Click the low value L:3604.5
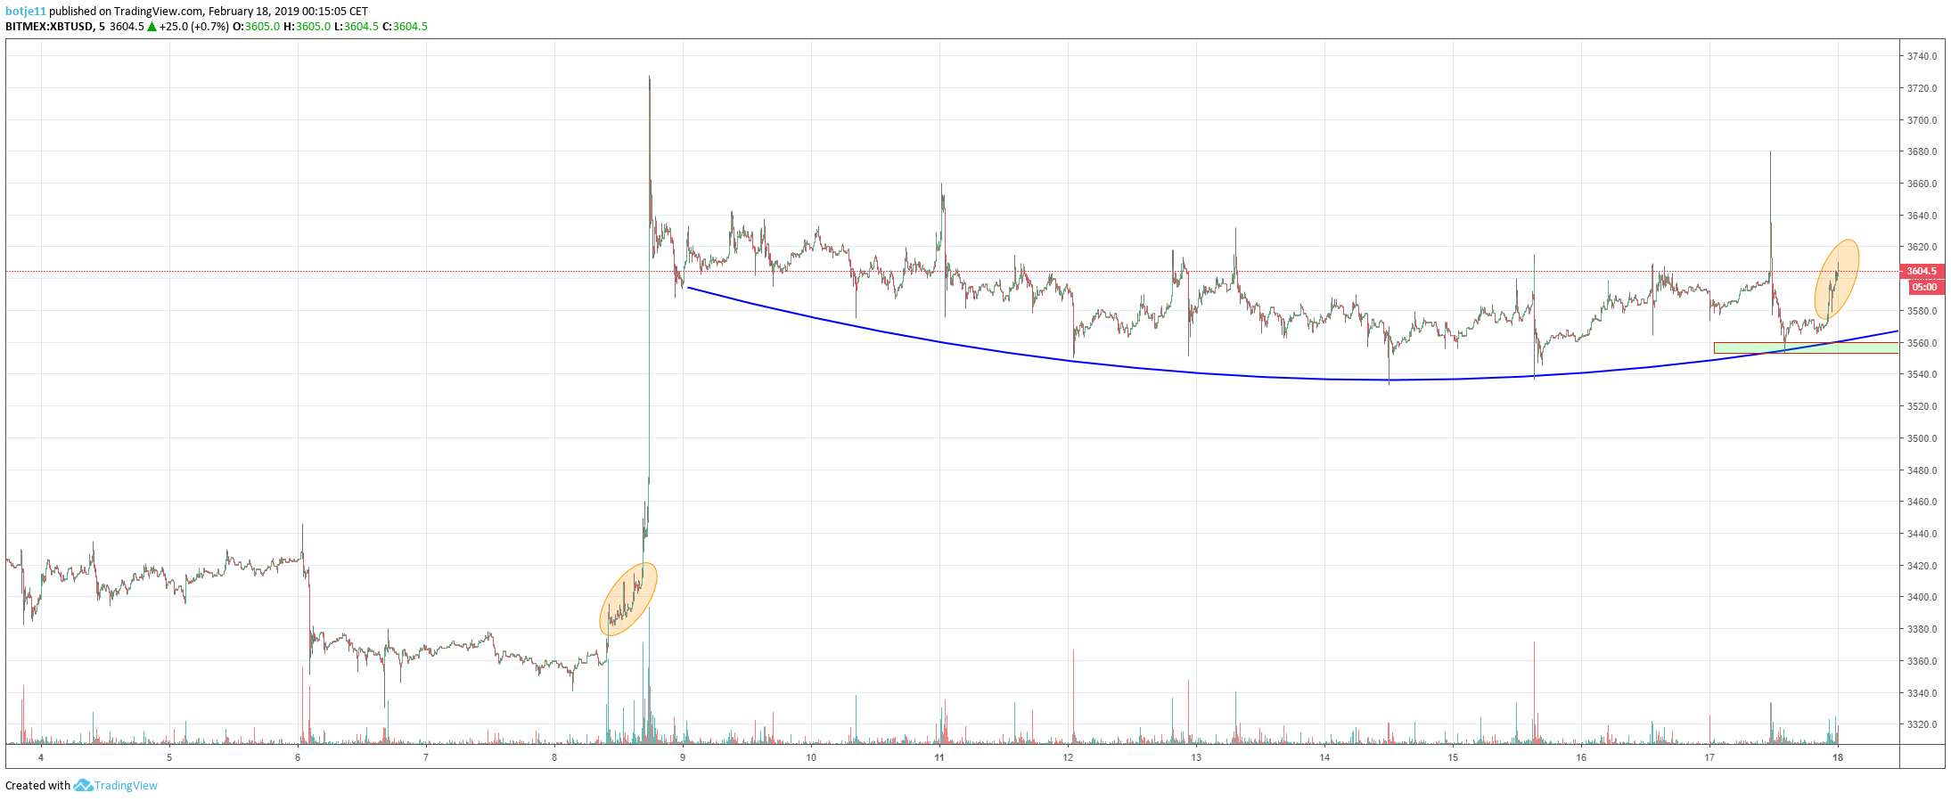 coord(357,27)
